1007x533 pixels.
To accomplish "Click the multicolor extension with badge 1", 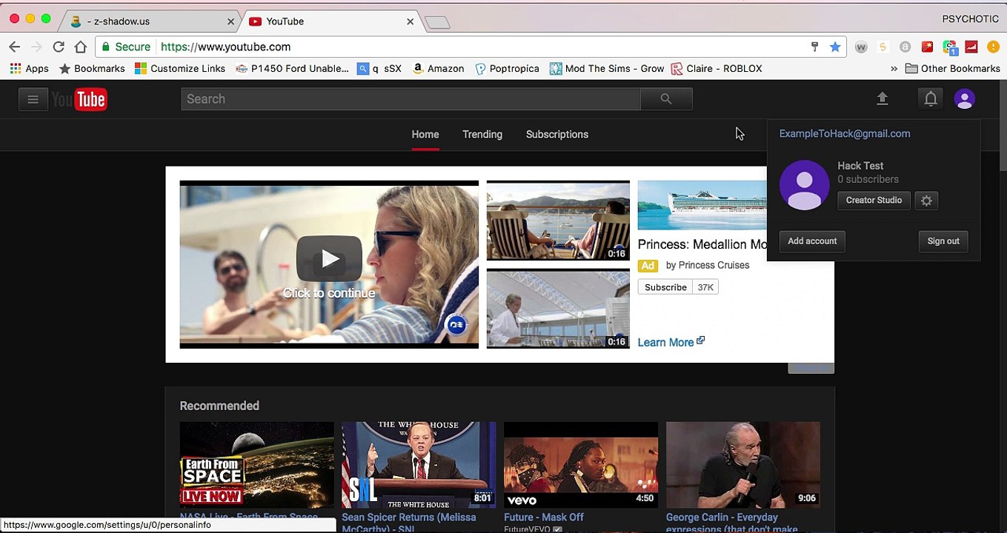I will click(x=950, y=47).
